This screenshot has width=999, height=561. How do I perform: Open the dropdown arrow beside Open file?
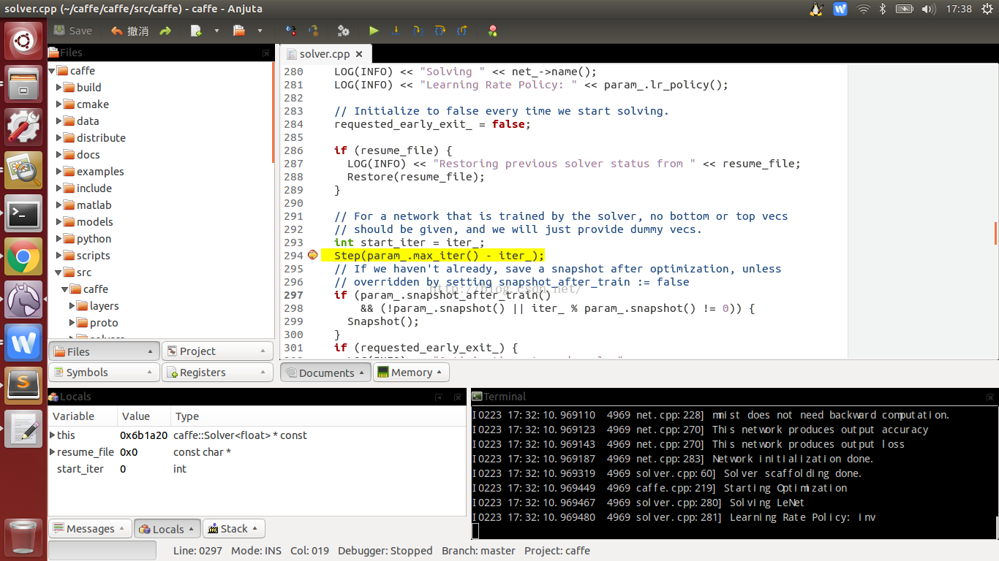pyautogui.click(x=260, y=31)
